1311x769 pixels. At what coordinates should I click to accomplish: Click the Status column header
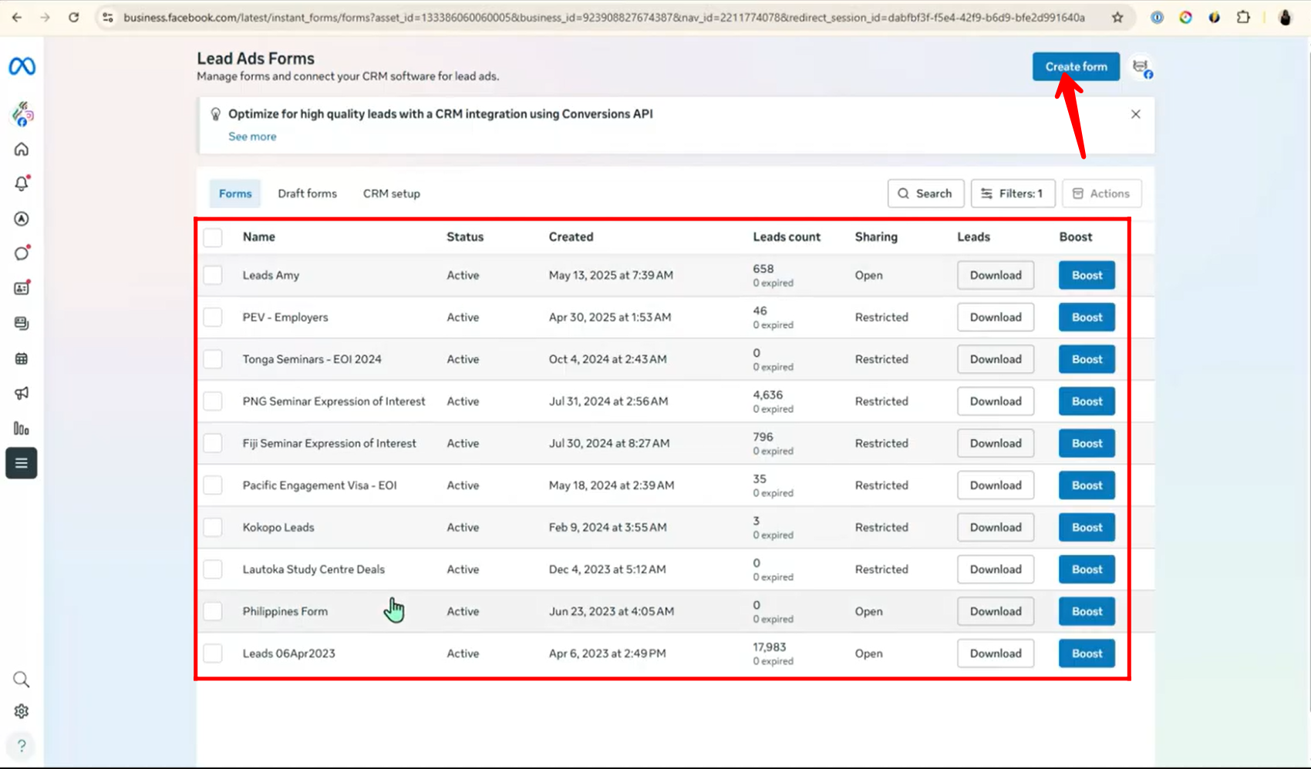465,237
